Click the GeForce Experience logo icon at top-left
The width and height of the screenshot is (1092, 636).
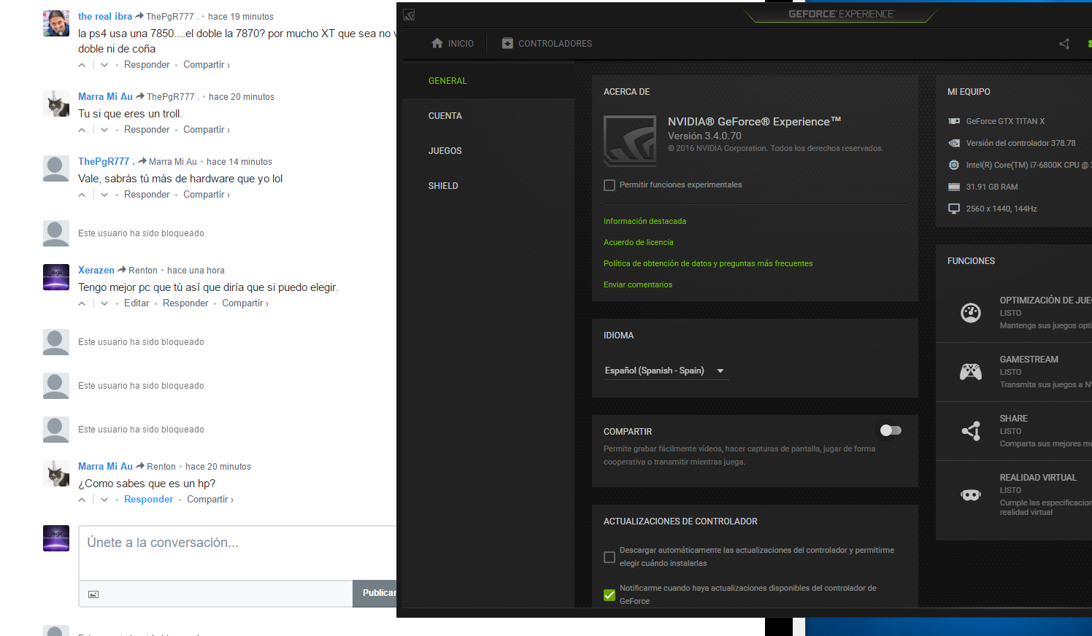(409, 15)
